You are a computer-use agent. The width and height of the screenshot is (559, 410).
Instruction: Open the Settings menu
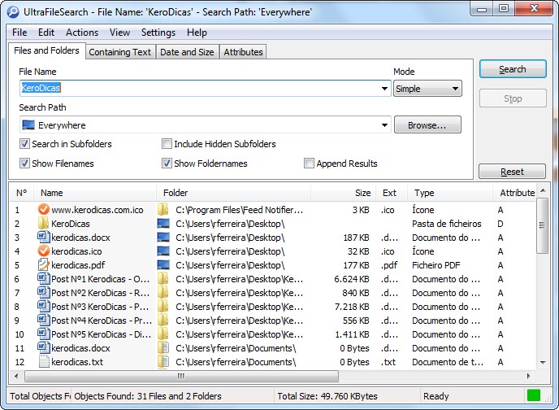click(x=158, y=33)
